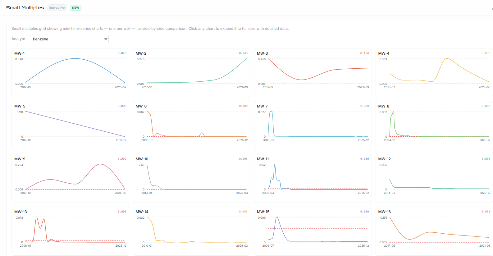Expand the MW-2 benzene chart
This screenshot has width=493, height=256.
tap(191, 72)
